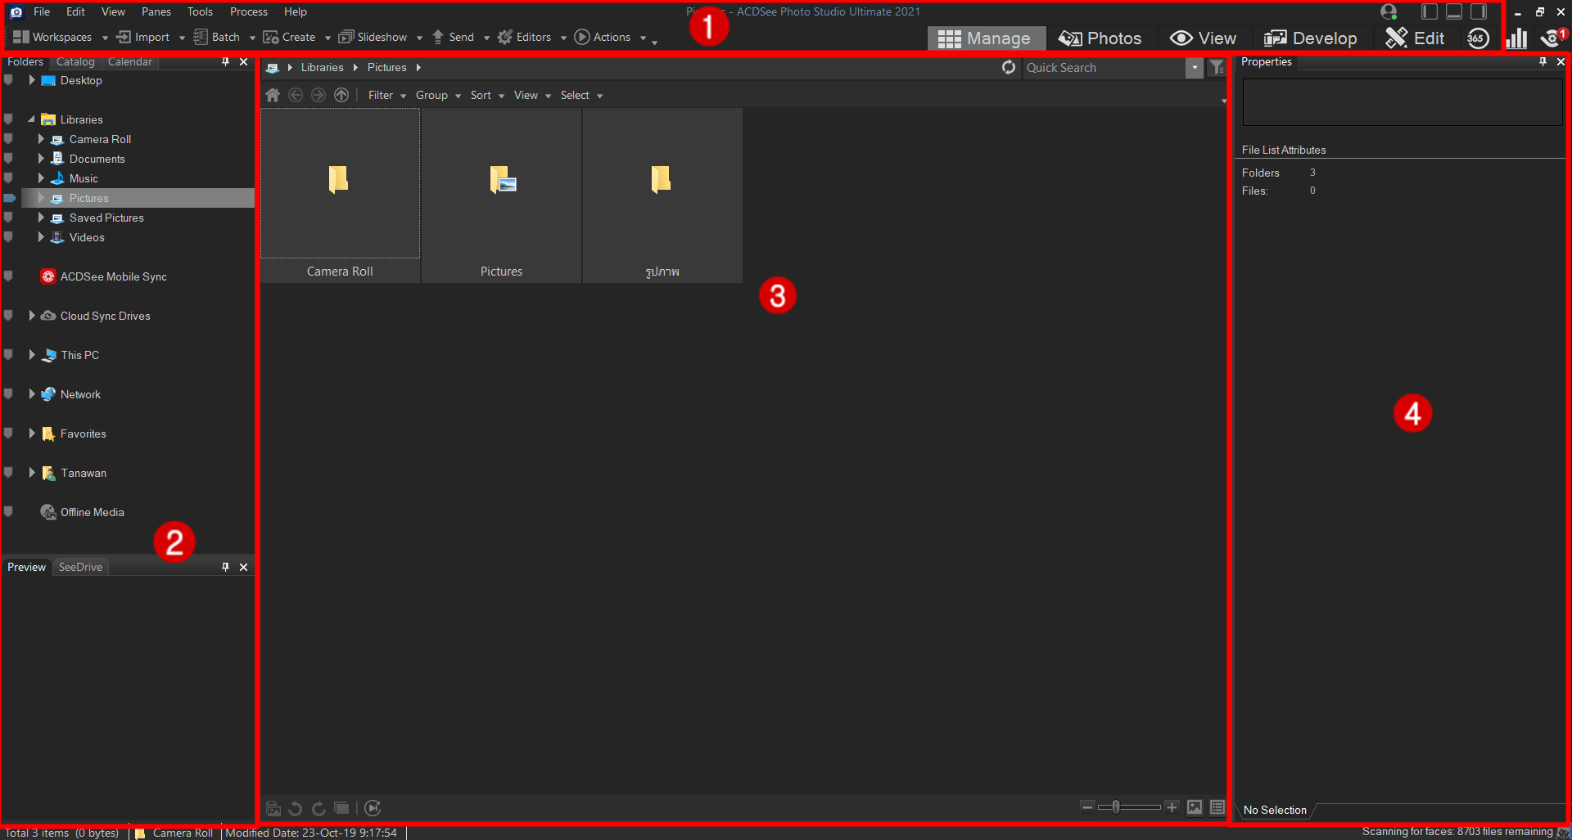Image resolution: width=1572 pixels, height=840 pixels.
Task: Open the messages icon with notification badge
Action: [x=1552, y=38]
